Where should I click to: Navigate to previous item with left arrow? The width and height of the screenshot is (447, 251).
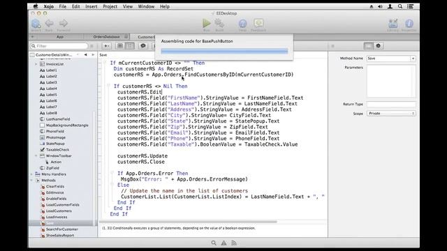click(85, 54)
